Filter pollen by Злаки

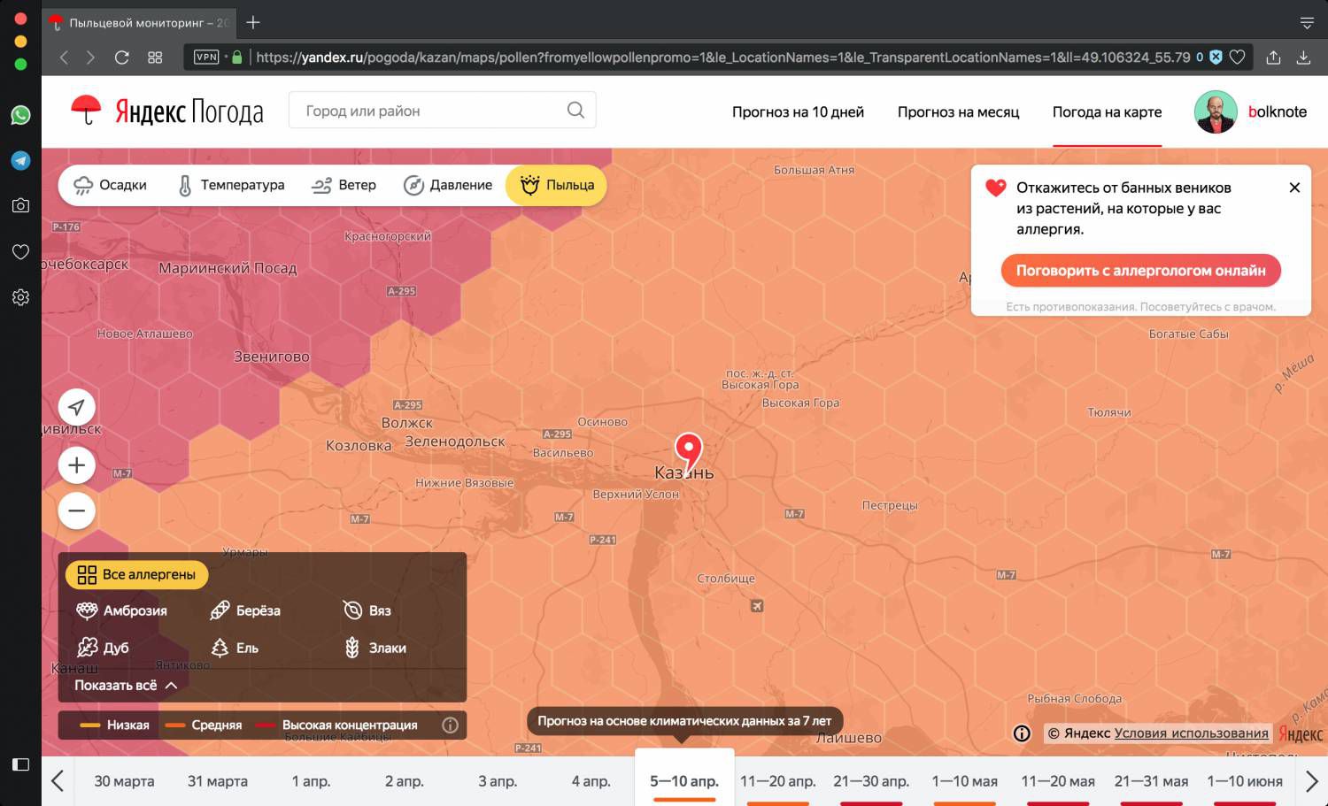375,648
